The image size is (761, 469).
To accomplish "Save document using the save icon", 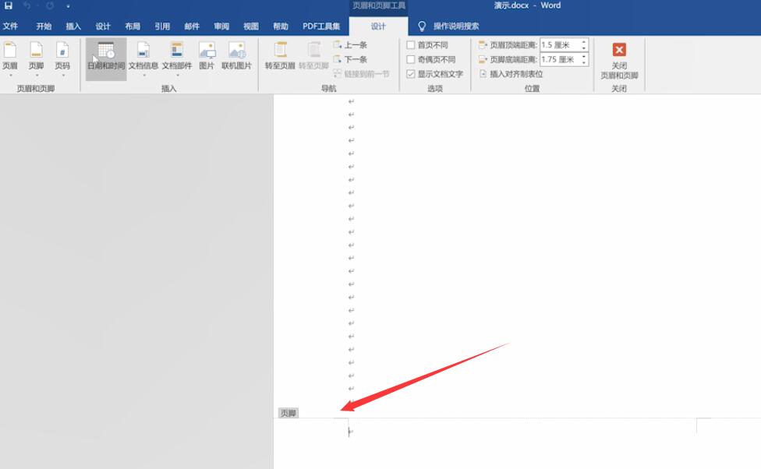I will [x=9, y=5].
